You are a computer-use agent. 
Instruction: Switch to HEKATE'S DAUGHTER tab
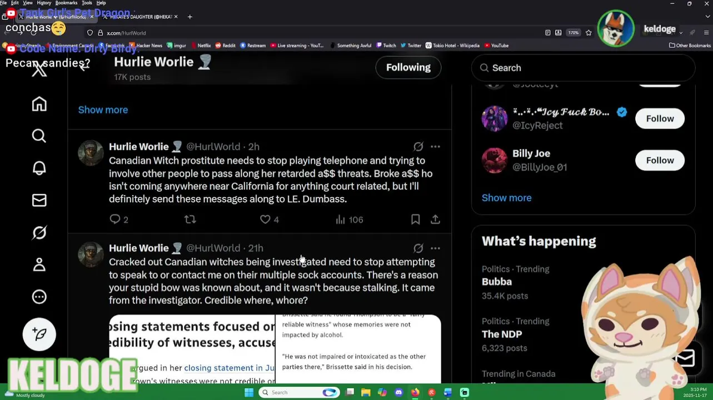click(x=140, y=17)
